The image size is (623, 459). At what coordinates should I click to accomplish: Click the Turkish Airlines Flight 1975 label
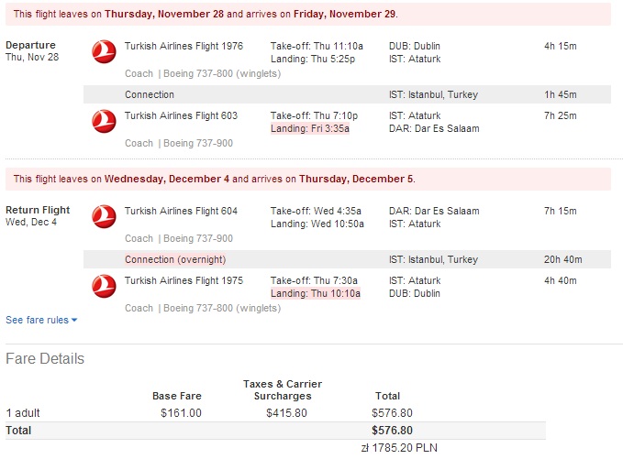pos(184,280)
